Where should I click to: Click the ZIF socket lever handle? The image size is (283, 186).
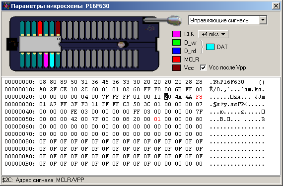[x=174, y=20]
